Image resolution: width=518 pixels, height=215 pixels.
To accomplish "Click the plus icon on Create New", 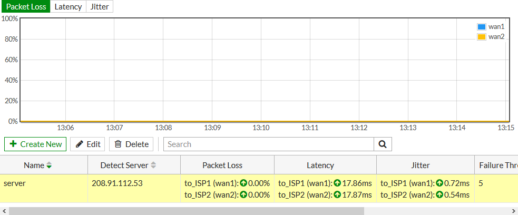I will (13, 144).
